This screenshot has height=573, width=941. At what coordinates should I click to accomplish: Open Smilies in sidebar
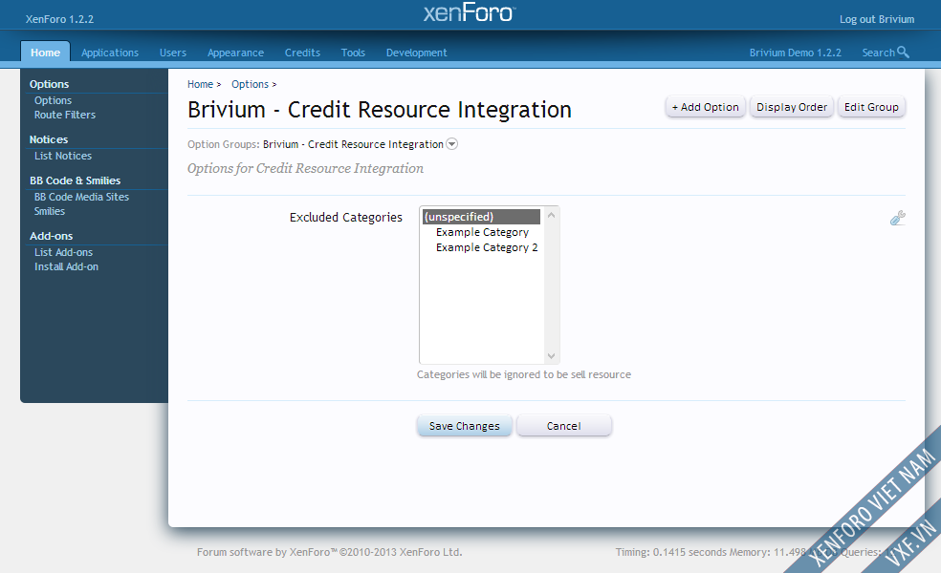click(49, 211)
